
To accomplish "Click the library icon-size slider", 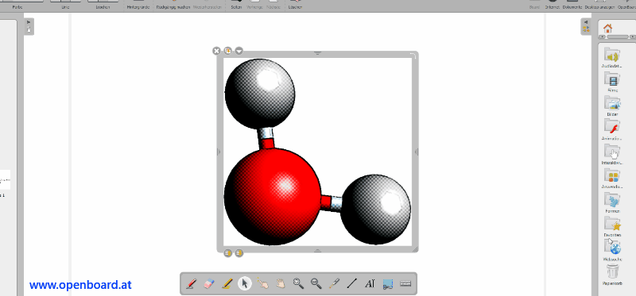I will [x=617, y=37].
